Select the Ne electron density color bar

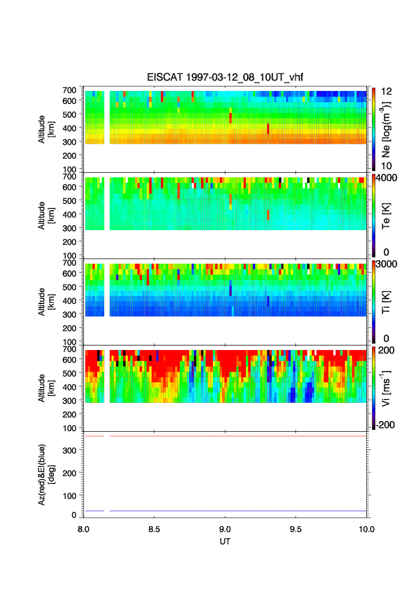coord(374,129)
